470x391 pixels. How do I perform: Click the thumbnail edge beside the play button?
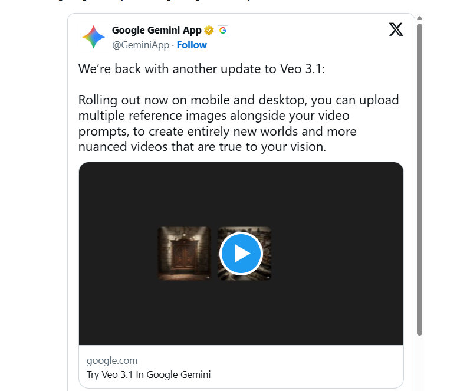coord(268,254)
